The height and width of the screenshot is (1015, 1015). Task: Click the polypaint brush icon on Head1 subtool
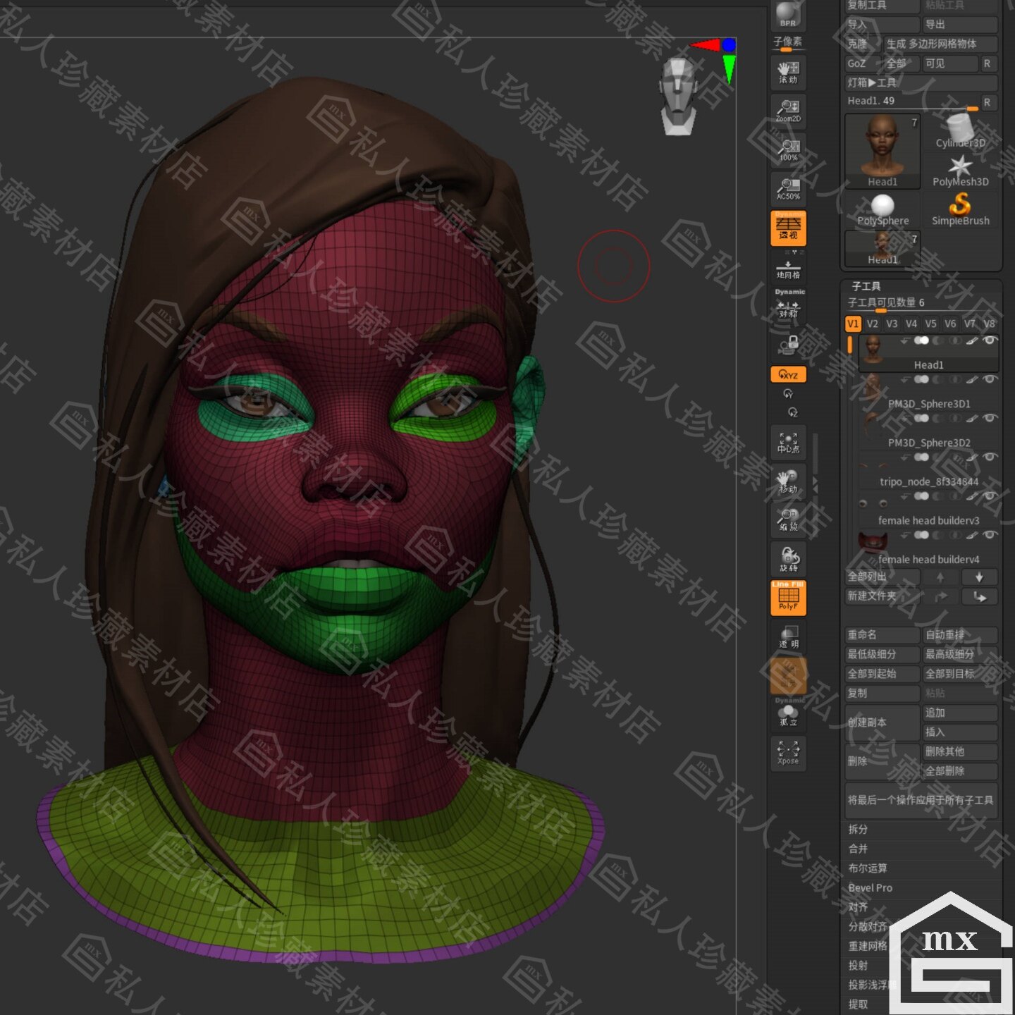click(x=972, y=340)
